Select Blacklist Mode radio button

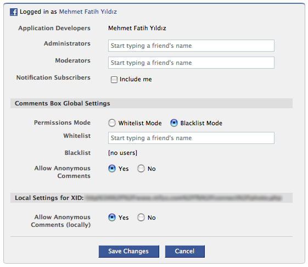click(174, 123)
